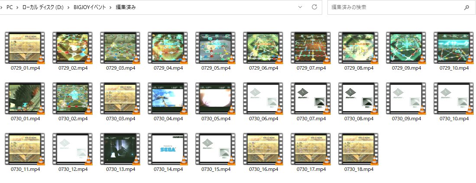Select the 0729_03.mp4 video thumbnail
This screenshot has height=183, width=476.
click(120, 48)
